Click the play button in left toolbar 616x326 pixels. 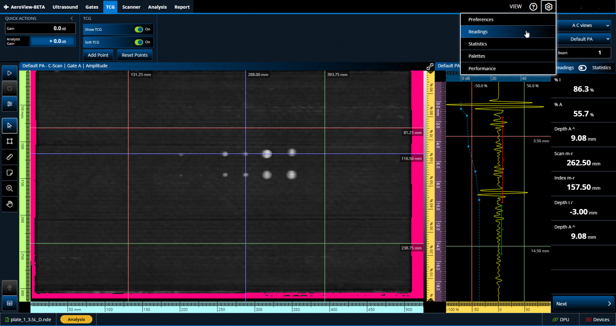(x=10, y=73)
